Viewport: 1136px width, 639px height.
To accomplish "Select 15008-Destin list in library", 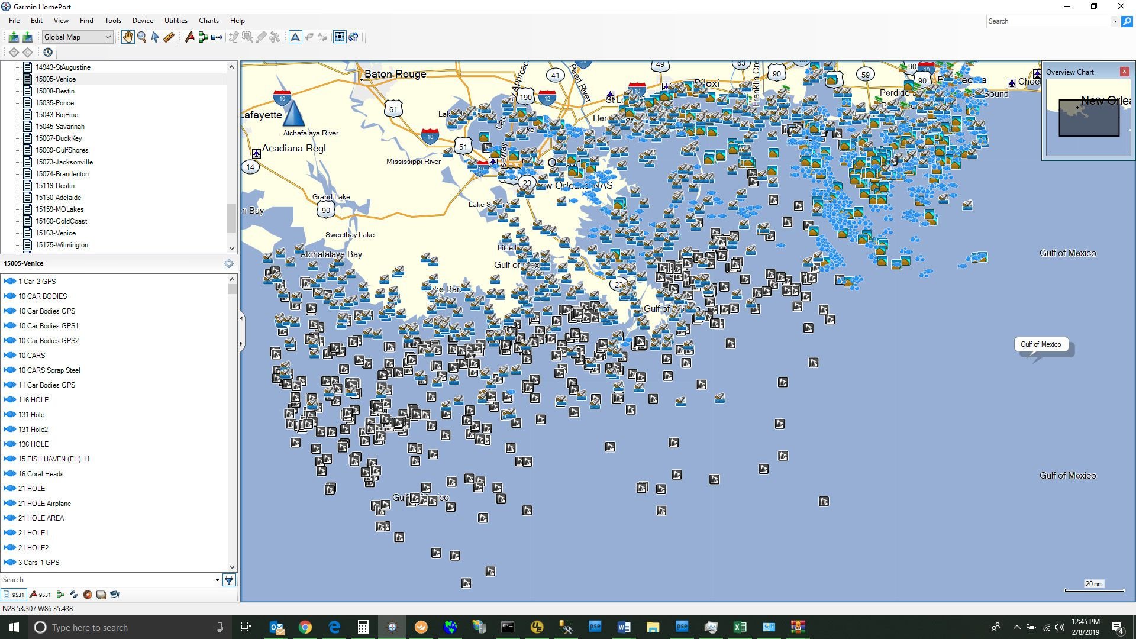I will (x=55, y=91).
